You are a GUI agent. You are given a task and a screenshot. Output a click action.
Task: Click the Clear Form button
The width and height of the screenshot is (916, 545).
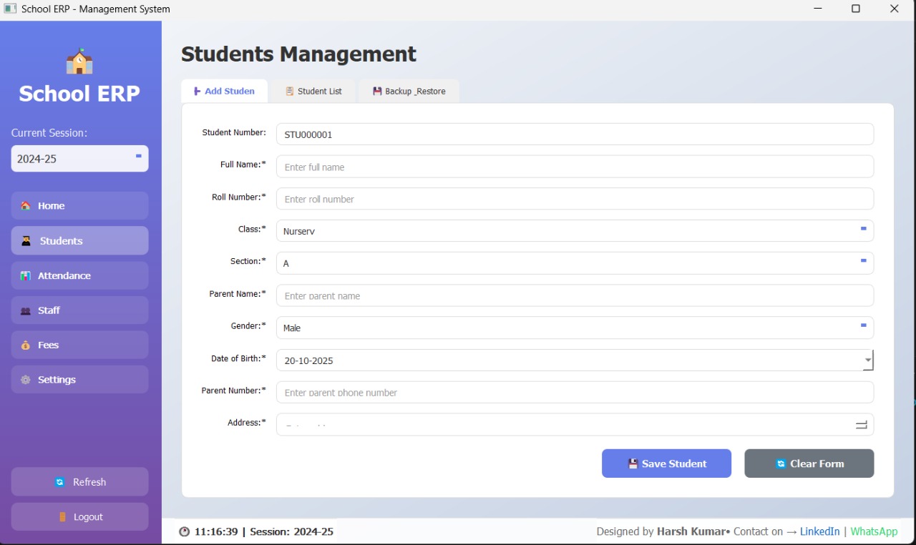[x=809, y=463]
